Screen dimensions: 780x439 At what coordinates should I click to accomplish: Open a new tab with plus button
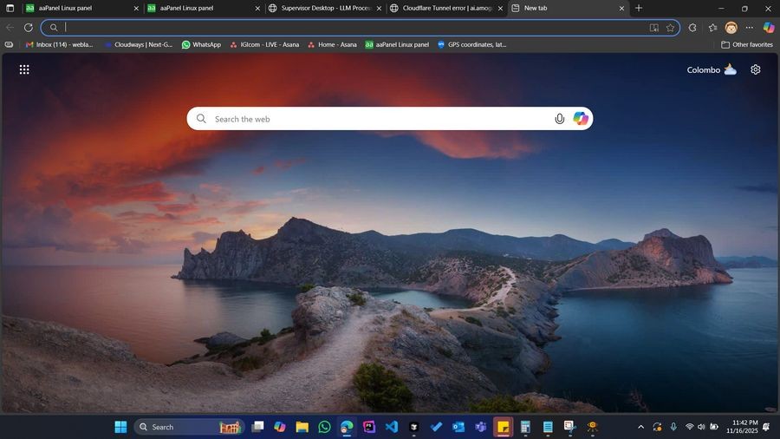point(639,8)
